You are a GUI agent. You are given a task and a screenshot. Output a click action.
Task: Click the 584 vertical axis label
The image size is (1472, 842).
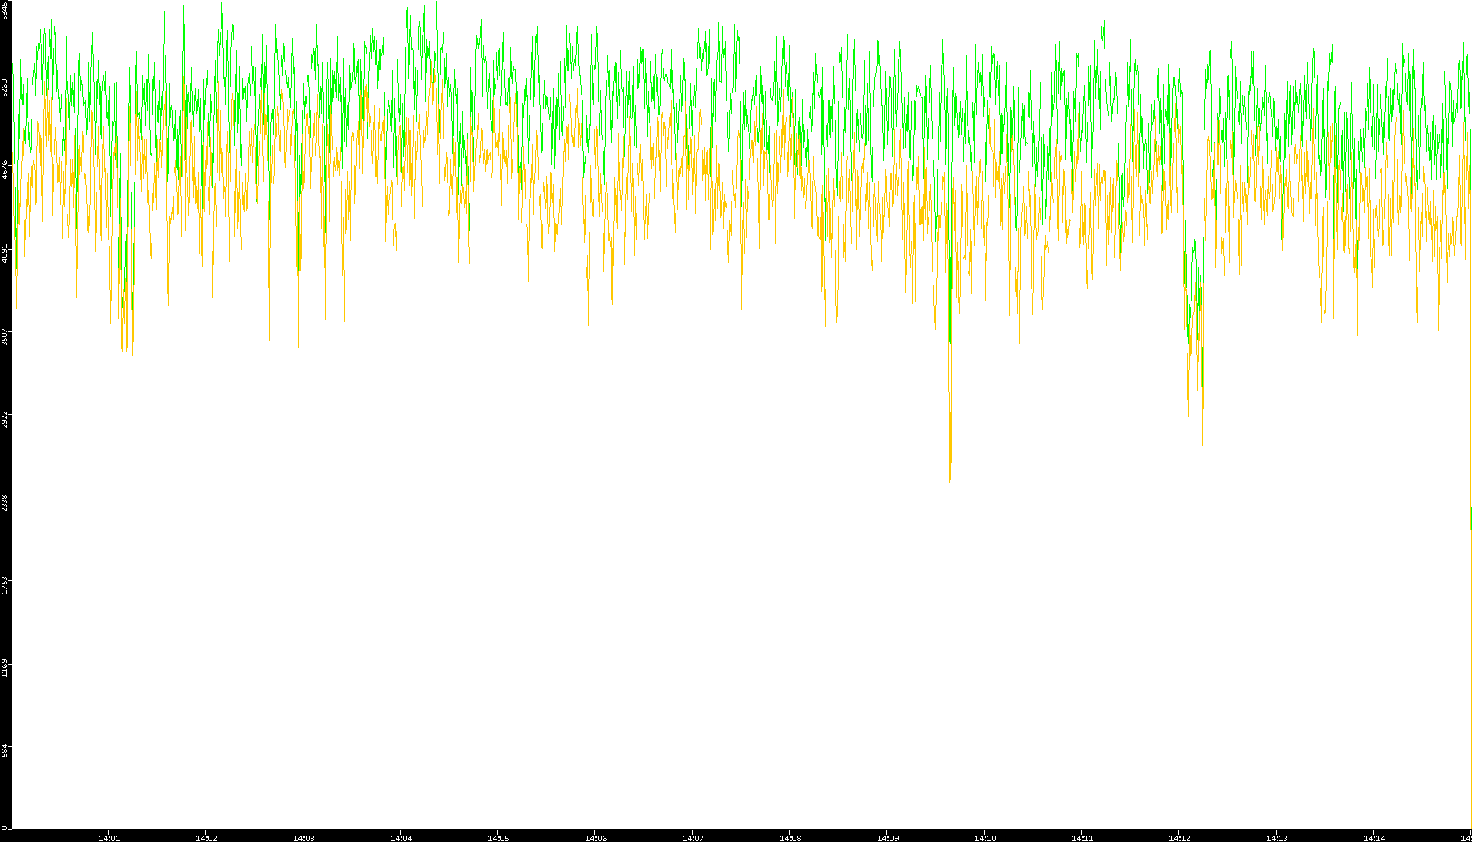[5, 751]
